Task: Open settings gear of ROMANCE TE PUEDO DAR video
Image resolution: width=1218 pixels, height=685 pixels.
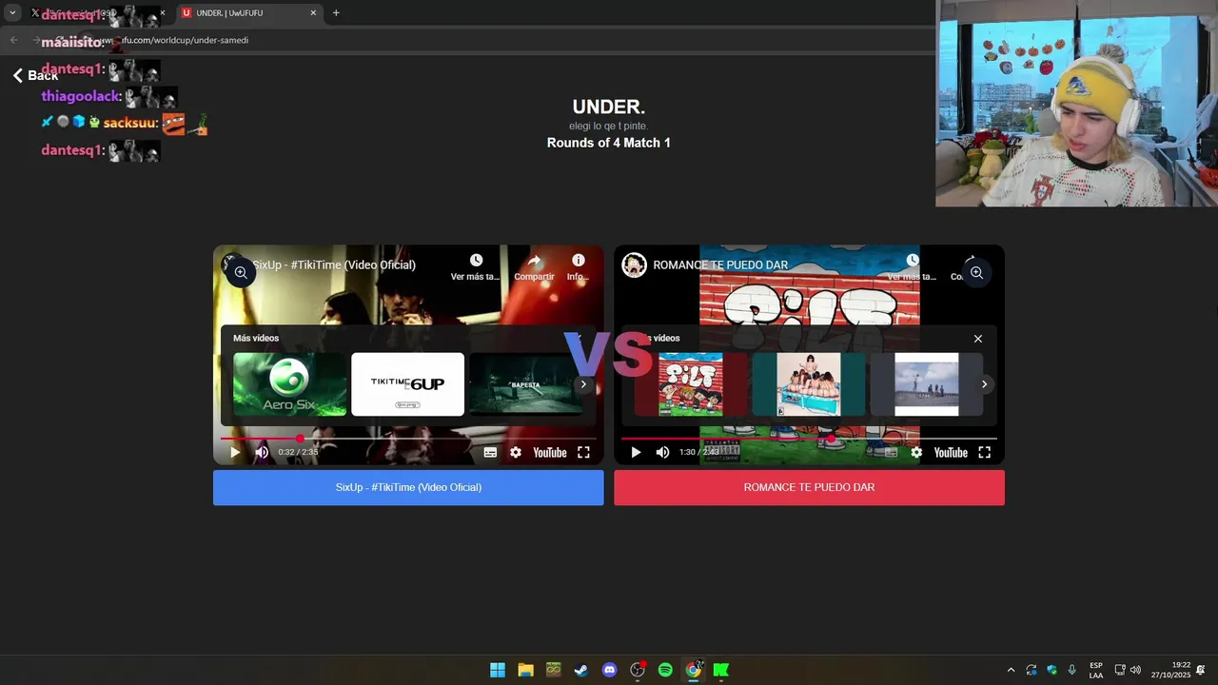Action: (x=916, y=453)
